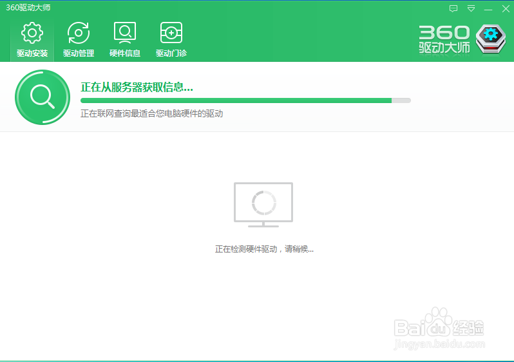Switch to the 驱动管理 tab
This screenshot has height=362, width=514.
point(79,40)
